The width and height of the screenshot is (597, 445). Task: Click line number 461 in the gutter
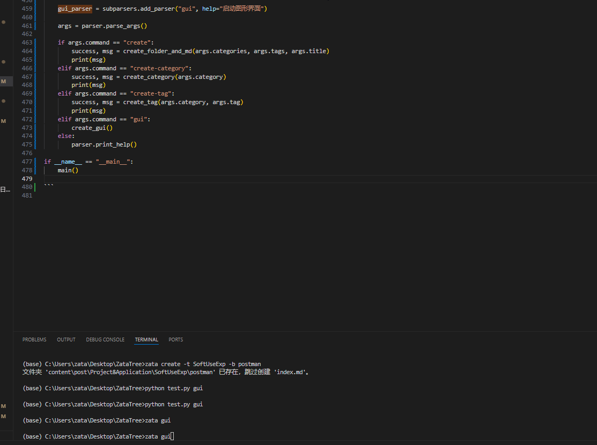27,26
